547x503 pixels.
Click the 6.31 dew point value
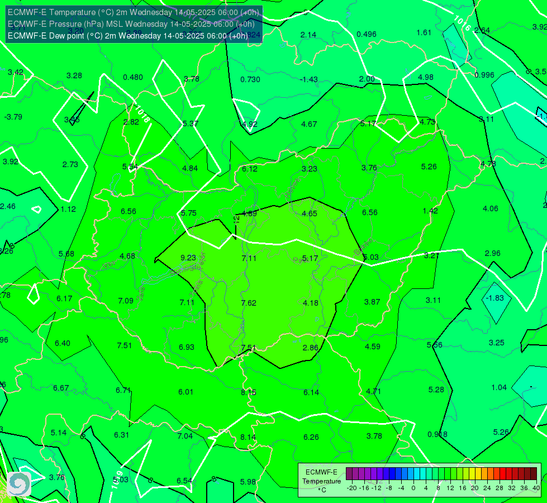point(121,435)
